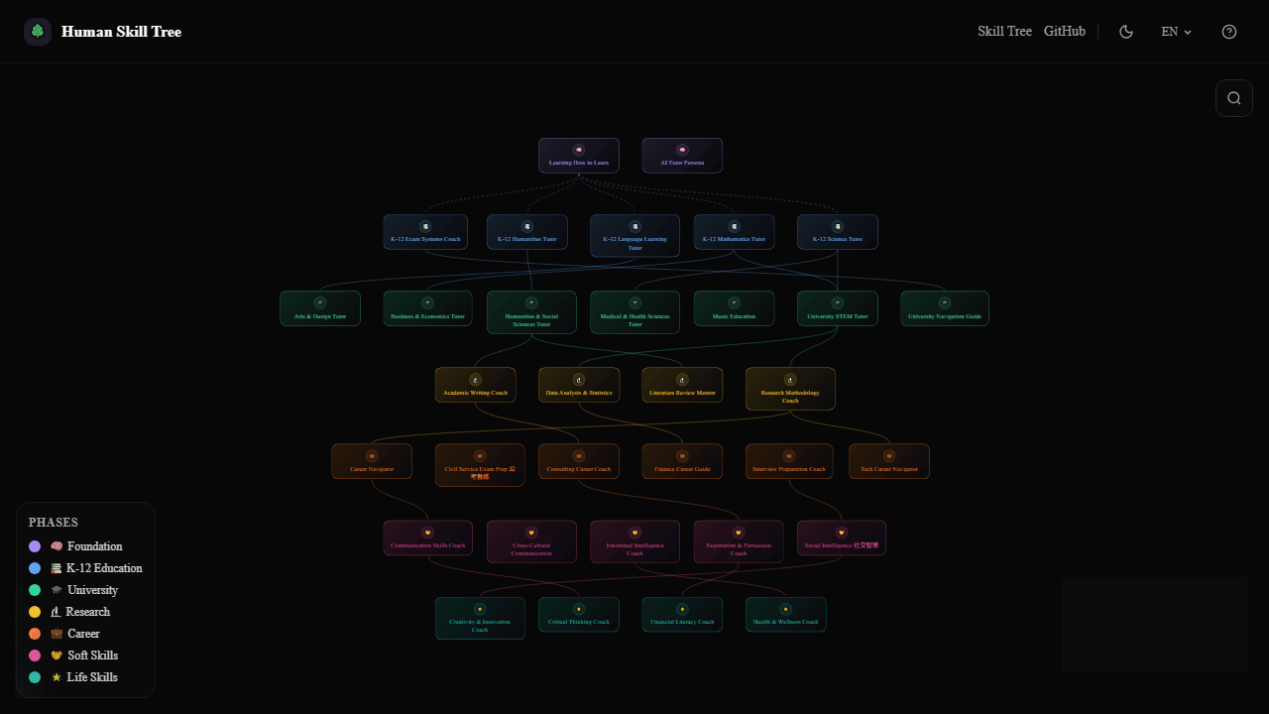Open the AI Tutor Persona node

tap(682, 156)
